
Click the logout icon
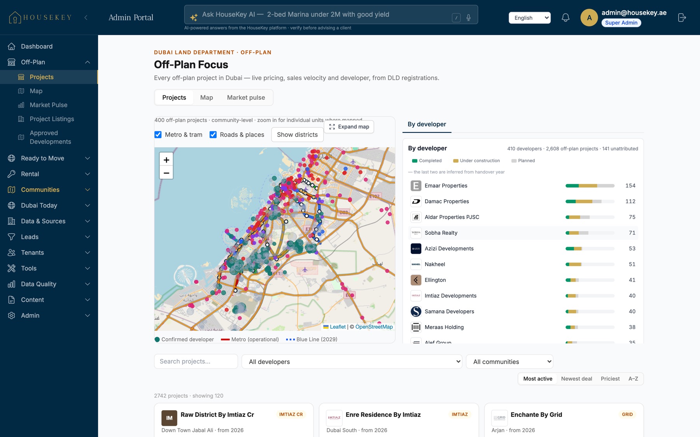click(x=682, y=17)
